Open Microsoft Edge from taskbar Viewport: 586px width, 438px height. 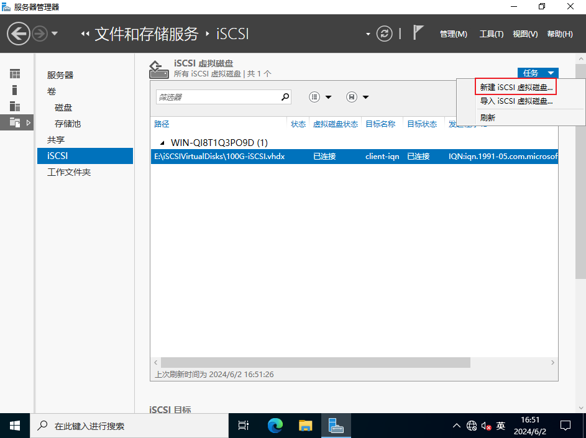point(275,426)
